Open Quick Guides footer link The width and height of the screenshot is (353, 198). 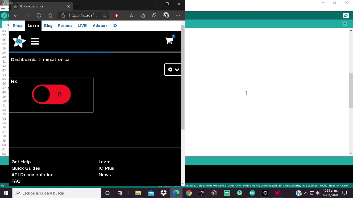click(26, 168)
